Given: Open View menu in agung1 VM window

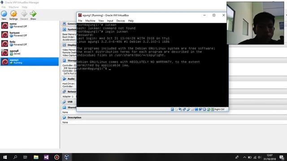Looking at the screenshot, I should [101, 21].
